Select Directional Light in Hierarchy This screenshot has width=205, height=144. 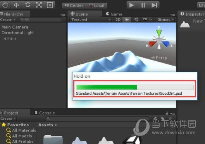[18, 33]
